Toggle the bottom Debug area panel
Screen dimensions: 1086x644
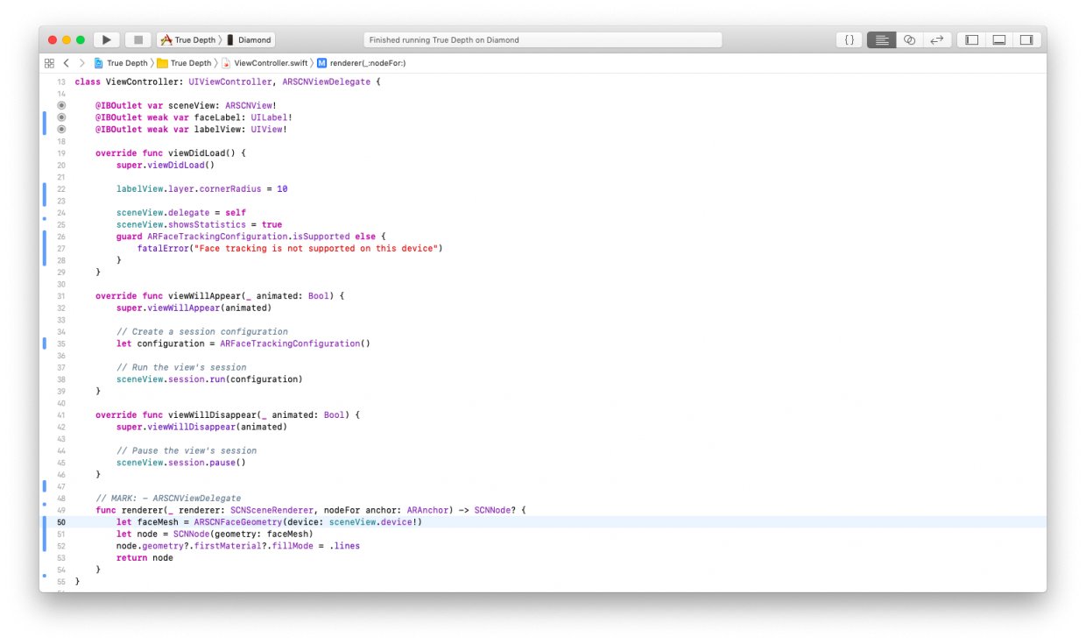click(998, 40)
